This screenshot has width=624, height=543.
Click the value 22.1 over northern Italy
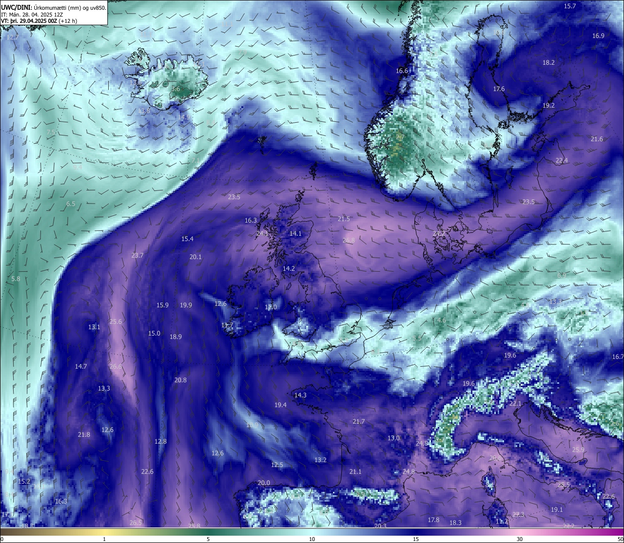tap(515, 403)
